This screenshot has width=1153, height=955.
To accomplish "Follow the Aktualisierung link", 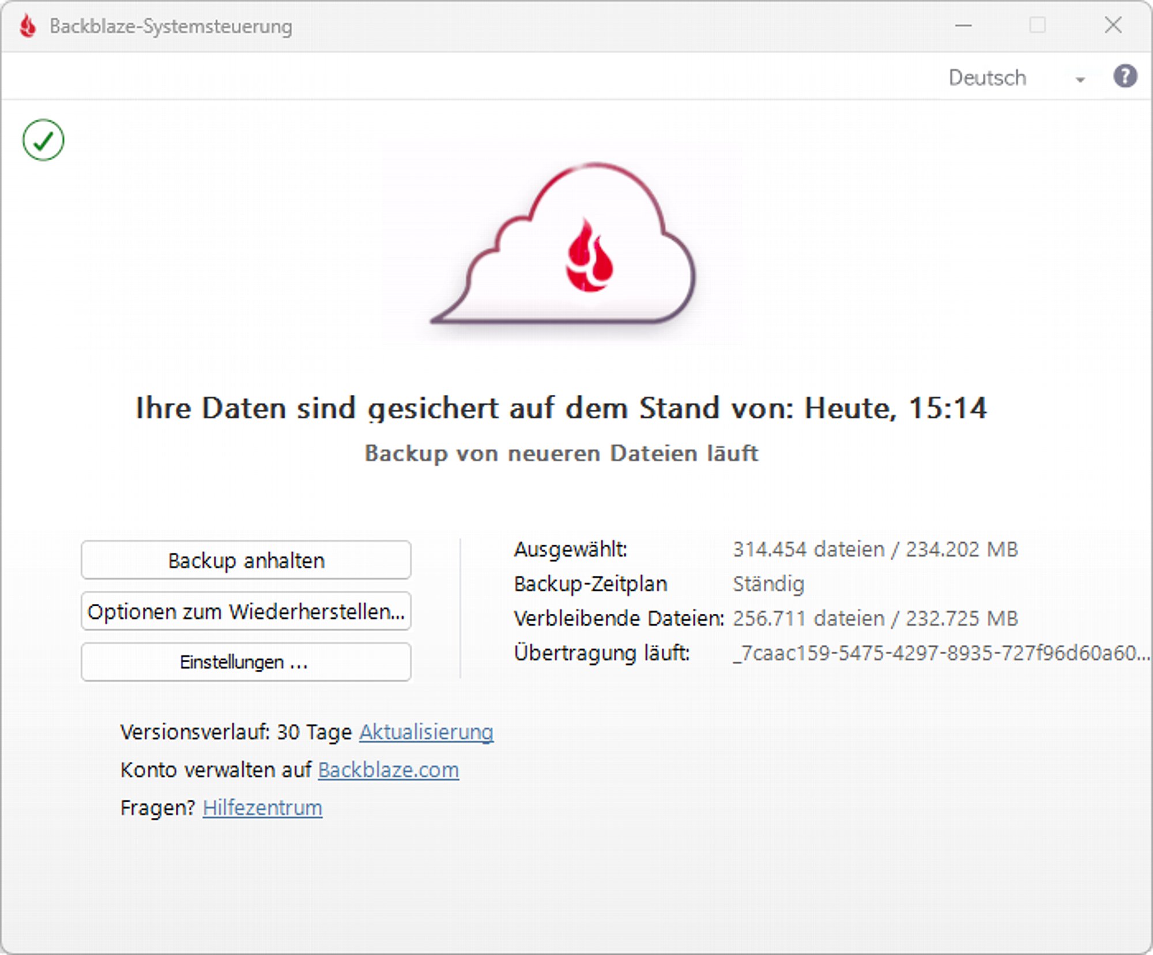I will click(x=426, y=732).
